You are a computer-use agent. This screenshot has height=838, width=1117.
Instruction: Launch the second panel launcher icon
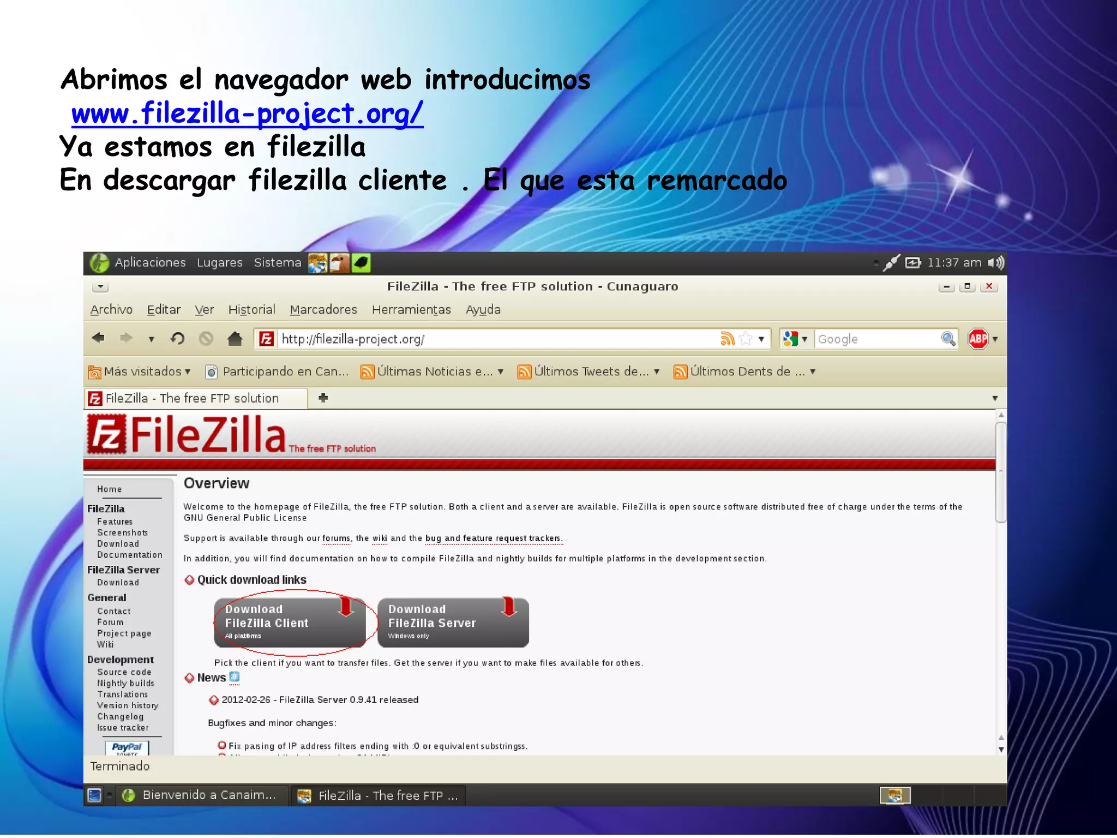click(339, 263)
